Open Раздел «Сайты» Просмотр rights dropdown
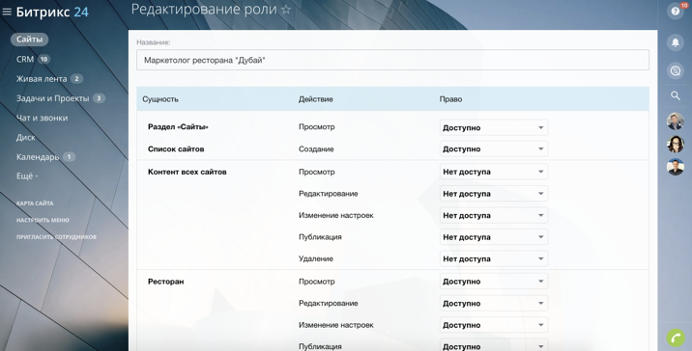The image size is (692, 351). pos(494,127)
